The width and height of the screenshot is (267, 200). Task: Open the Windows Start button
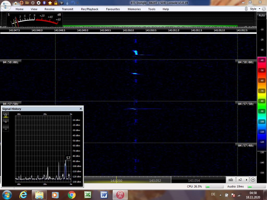tap(7, 195)
